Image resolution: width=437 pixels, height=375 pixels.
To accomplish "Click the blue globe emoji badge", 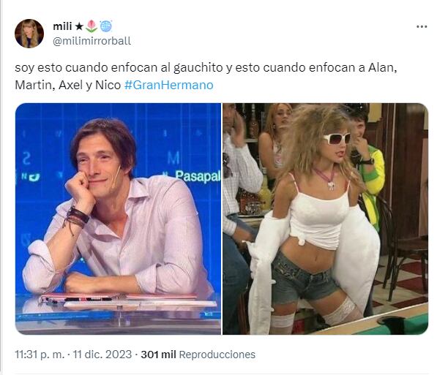I will [106, 26].
